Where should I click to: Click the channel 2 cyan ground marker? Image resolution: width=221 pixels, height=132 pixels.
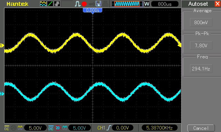point(2,94)
